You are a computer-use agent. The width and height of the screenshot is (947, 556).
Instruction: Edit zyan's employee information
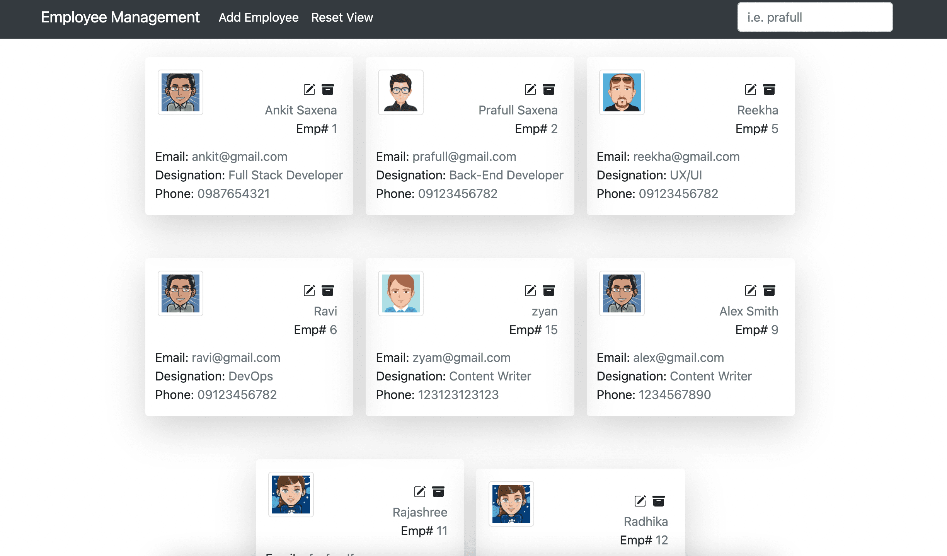coord(529,290)
